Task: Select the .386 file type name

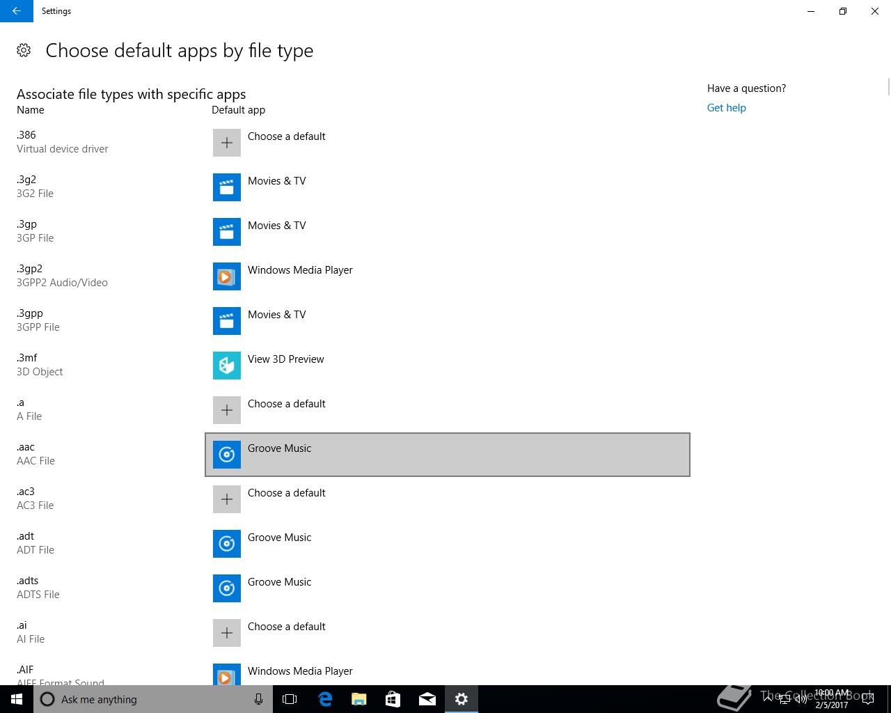Action: pos(26,135)
